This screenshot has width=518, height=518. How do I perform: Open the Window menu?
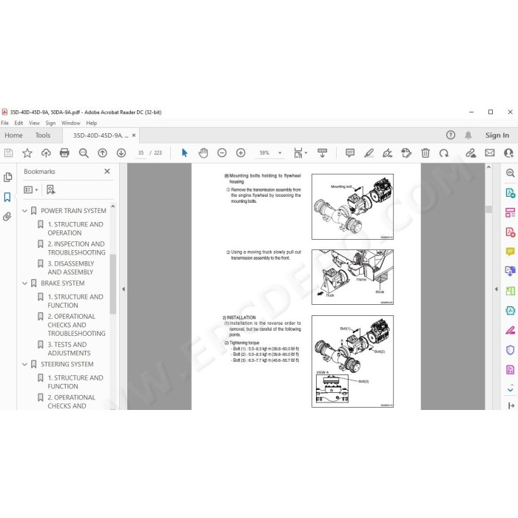pos(71,123)
